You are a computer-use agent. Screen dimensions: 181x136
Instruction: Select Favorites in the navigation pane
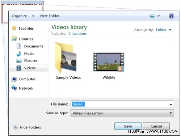coord(26,28)
